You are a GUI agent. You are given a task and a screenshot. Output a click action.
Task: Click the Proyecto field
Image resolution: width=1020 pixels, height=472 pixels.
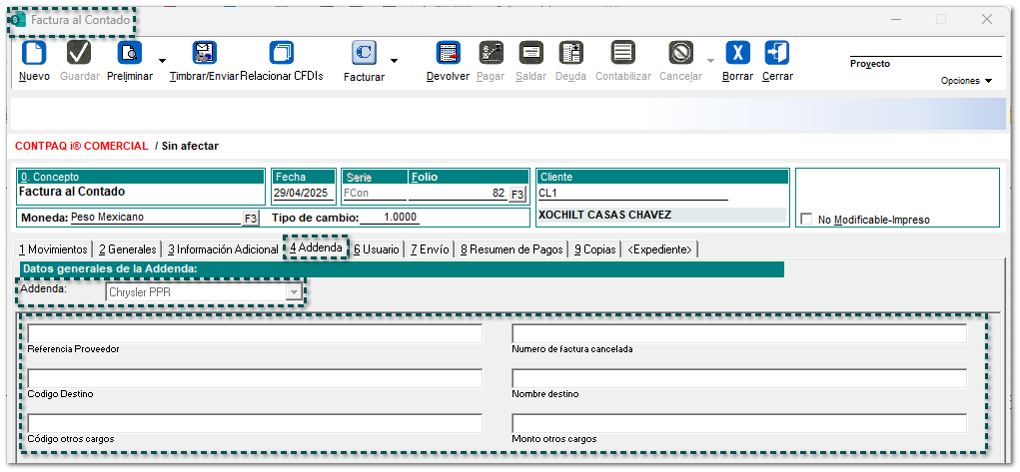tap(926, 50)
